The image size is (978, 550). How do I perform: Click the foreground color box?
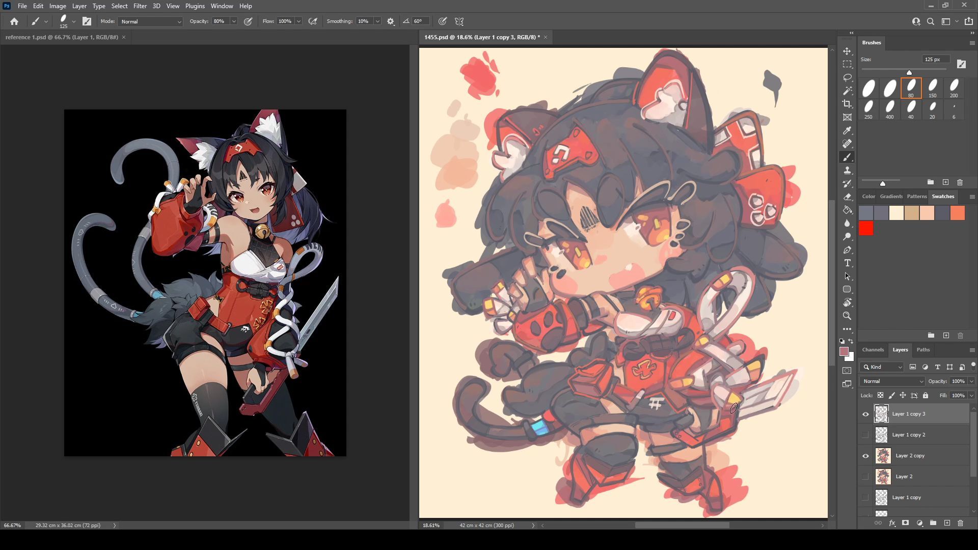tap(844, 352)
